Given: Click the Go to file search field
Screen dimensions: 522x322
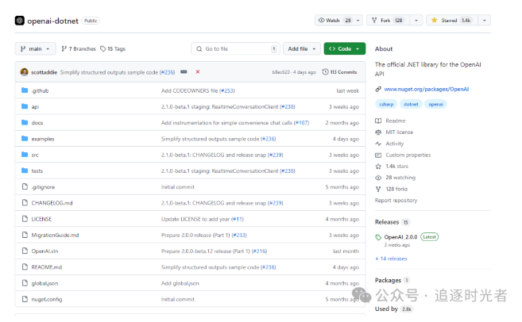Looking at the screenshot, I should [235, 49].
